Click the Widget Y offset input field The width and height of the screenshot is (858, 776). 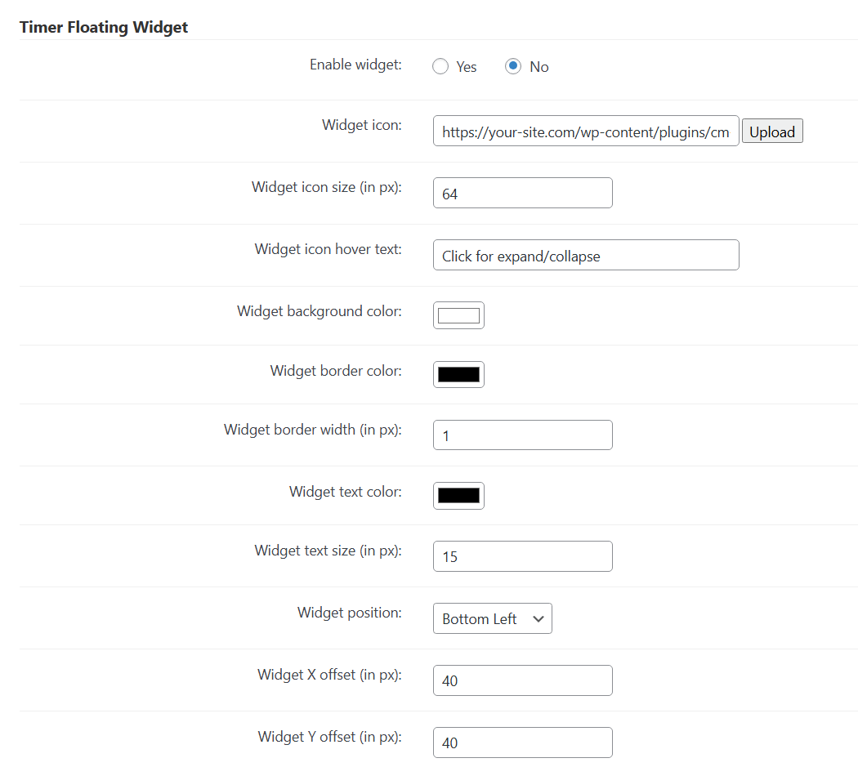click(522, 743)
